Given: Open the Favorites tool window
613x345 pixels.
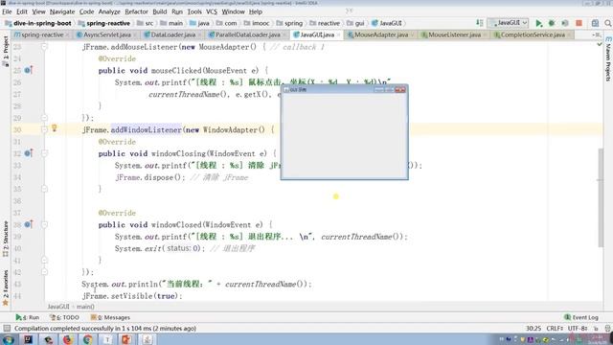Looking at the screenshot, I should click(5, 287).
